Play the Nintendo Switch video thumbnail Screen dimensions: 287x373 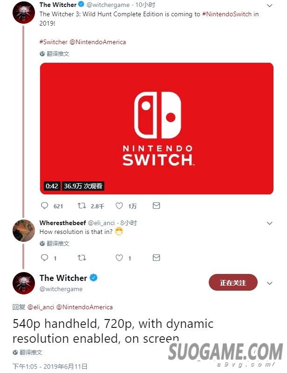[157, 128]
